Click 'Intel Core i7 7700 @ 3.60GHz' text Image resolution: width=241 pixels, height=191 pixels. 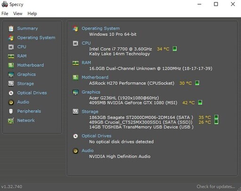120,49
